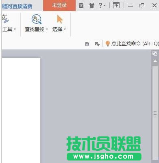Open the 稻壳可直接消费 promotional link
The width and height of the screenshot is (159, 163).
17,6
